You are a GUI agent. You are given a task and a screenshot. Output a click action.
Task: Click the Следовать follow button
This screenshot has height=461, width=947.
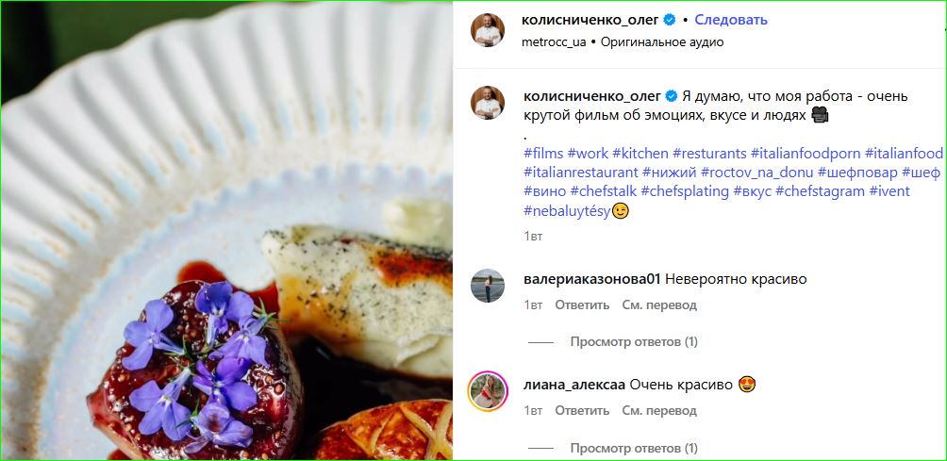731,20
